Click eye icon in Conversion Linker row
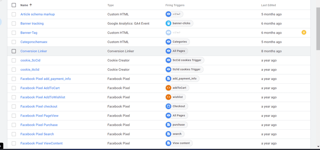This screenshot has height=150, width=320. pos(168,51)
